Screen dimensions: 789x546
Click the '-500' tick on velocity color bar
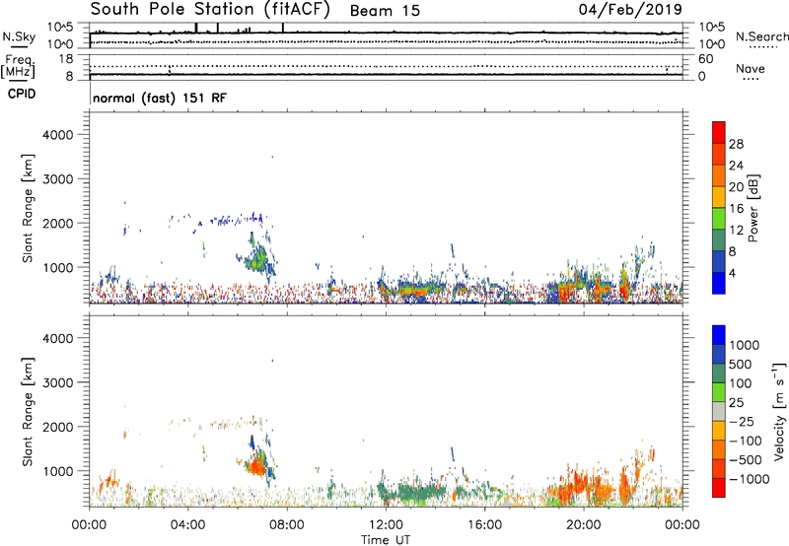(x=746, y=459)
